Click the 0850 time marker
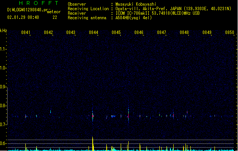The height and width of the screenshot is (151, 238). click(x=230, y=32)
